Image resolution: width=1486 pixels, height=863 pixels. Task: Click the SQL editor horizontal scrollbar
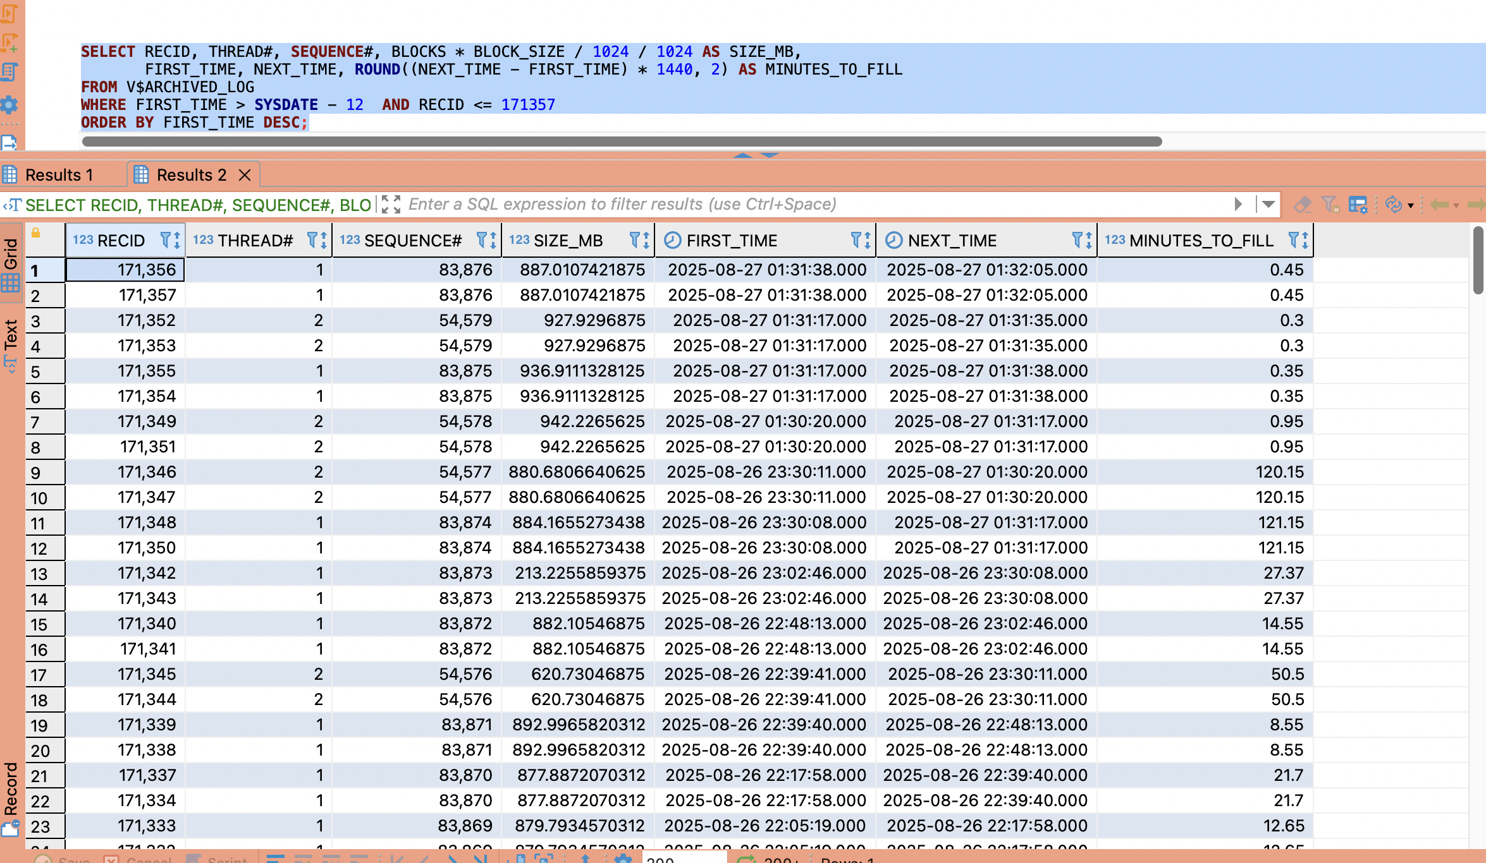(x=621, y=142)
